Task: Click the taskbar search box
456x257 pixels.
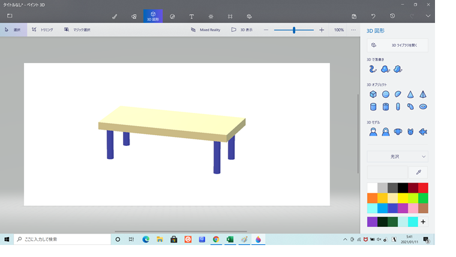Action: tap(62, 239)
